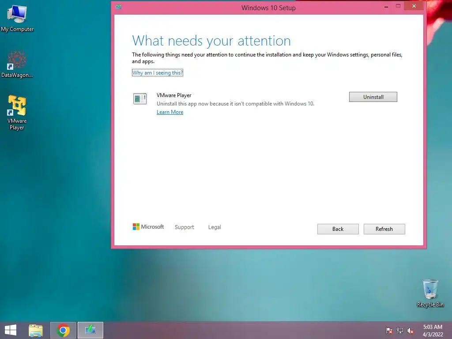Screen dimensions: 452x339
Task: Open the Learn More link
Action: point(170,112)
